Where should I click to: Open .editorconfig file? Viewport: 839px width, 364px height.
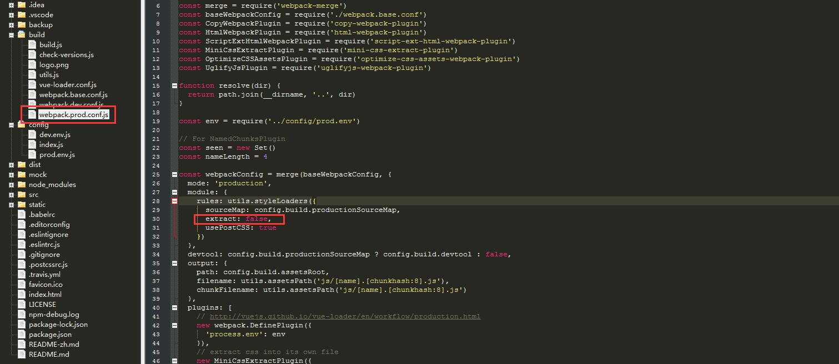49,224
